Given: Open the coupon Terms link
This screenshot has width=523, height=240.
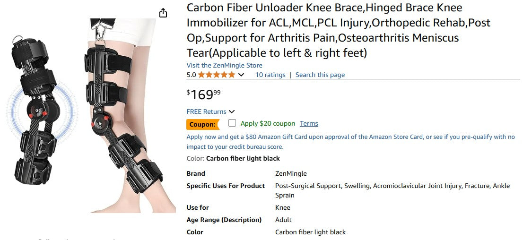Looking at the screenshot, I should (309, 123).
